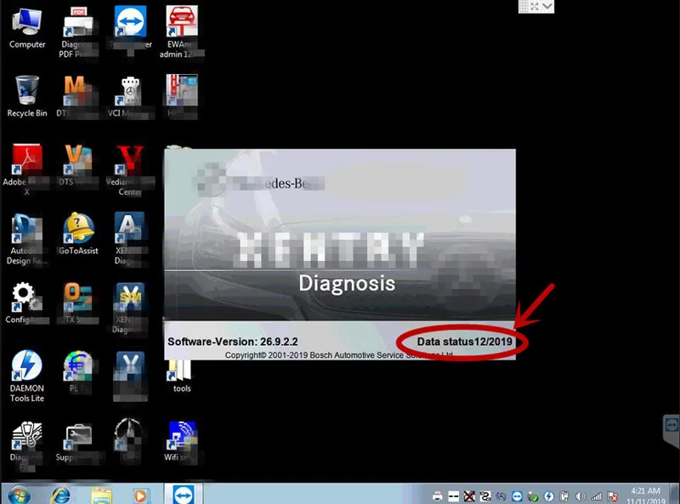680x504 pixels.
Task: Select the Wifi settings desktop shortcut
Action: [182, 440]
